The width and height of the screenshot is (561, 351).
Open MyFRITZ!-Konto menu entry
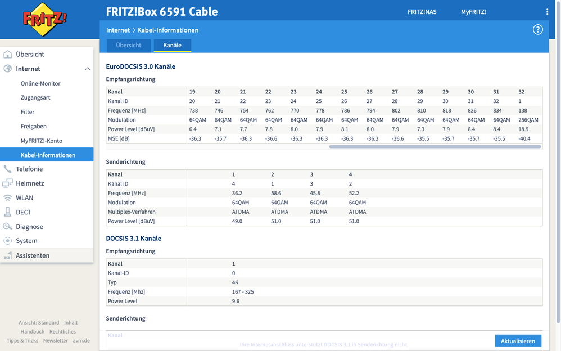point(42,141)
